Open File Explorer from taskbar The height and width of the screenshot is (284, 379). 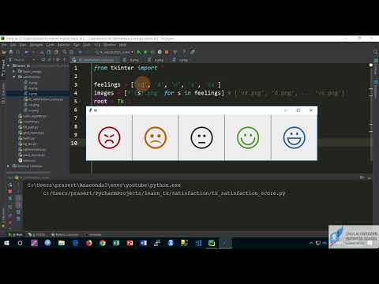(x=62, y=243)
